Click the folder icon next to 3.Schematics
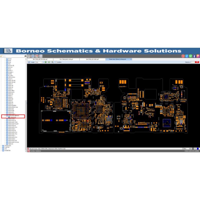This screenshot has height=200, width=200. pos(3,145)
